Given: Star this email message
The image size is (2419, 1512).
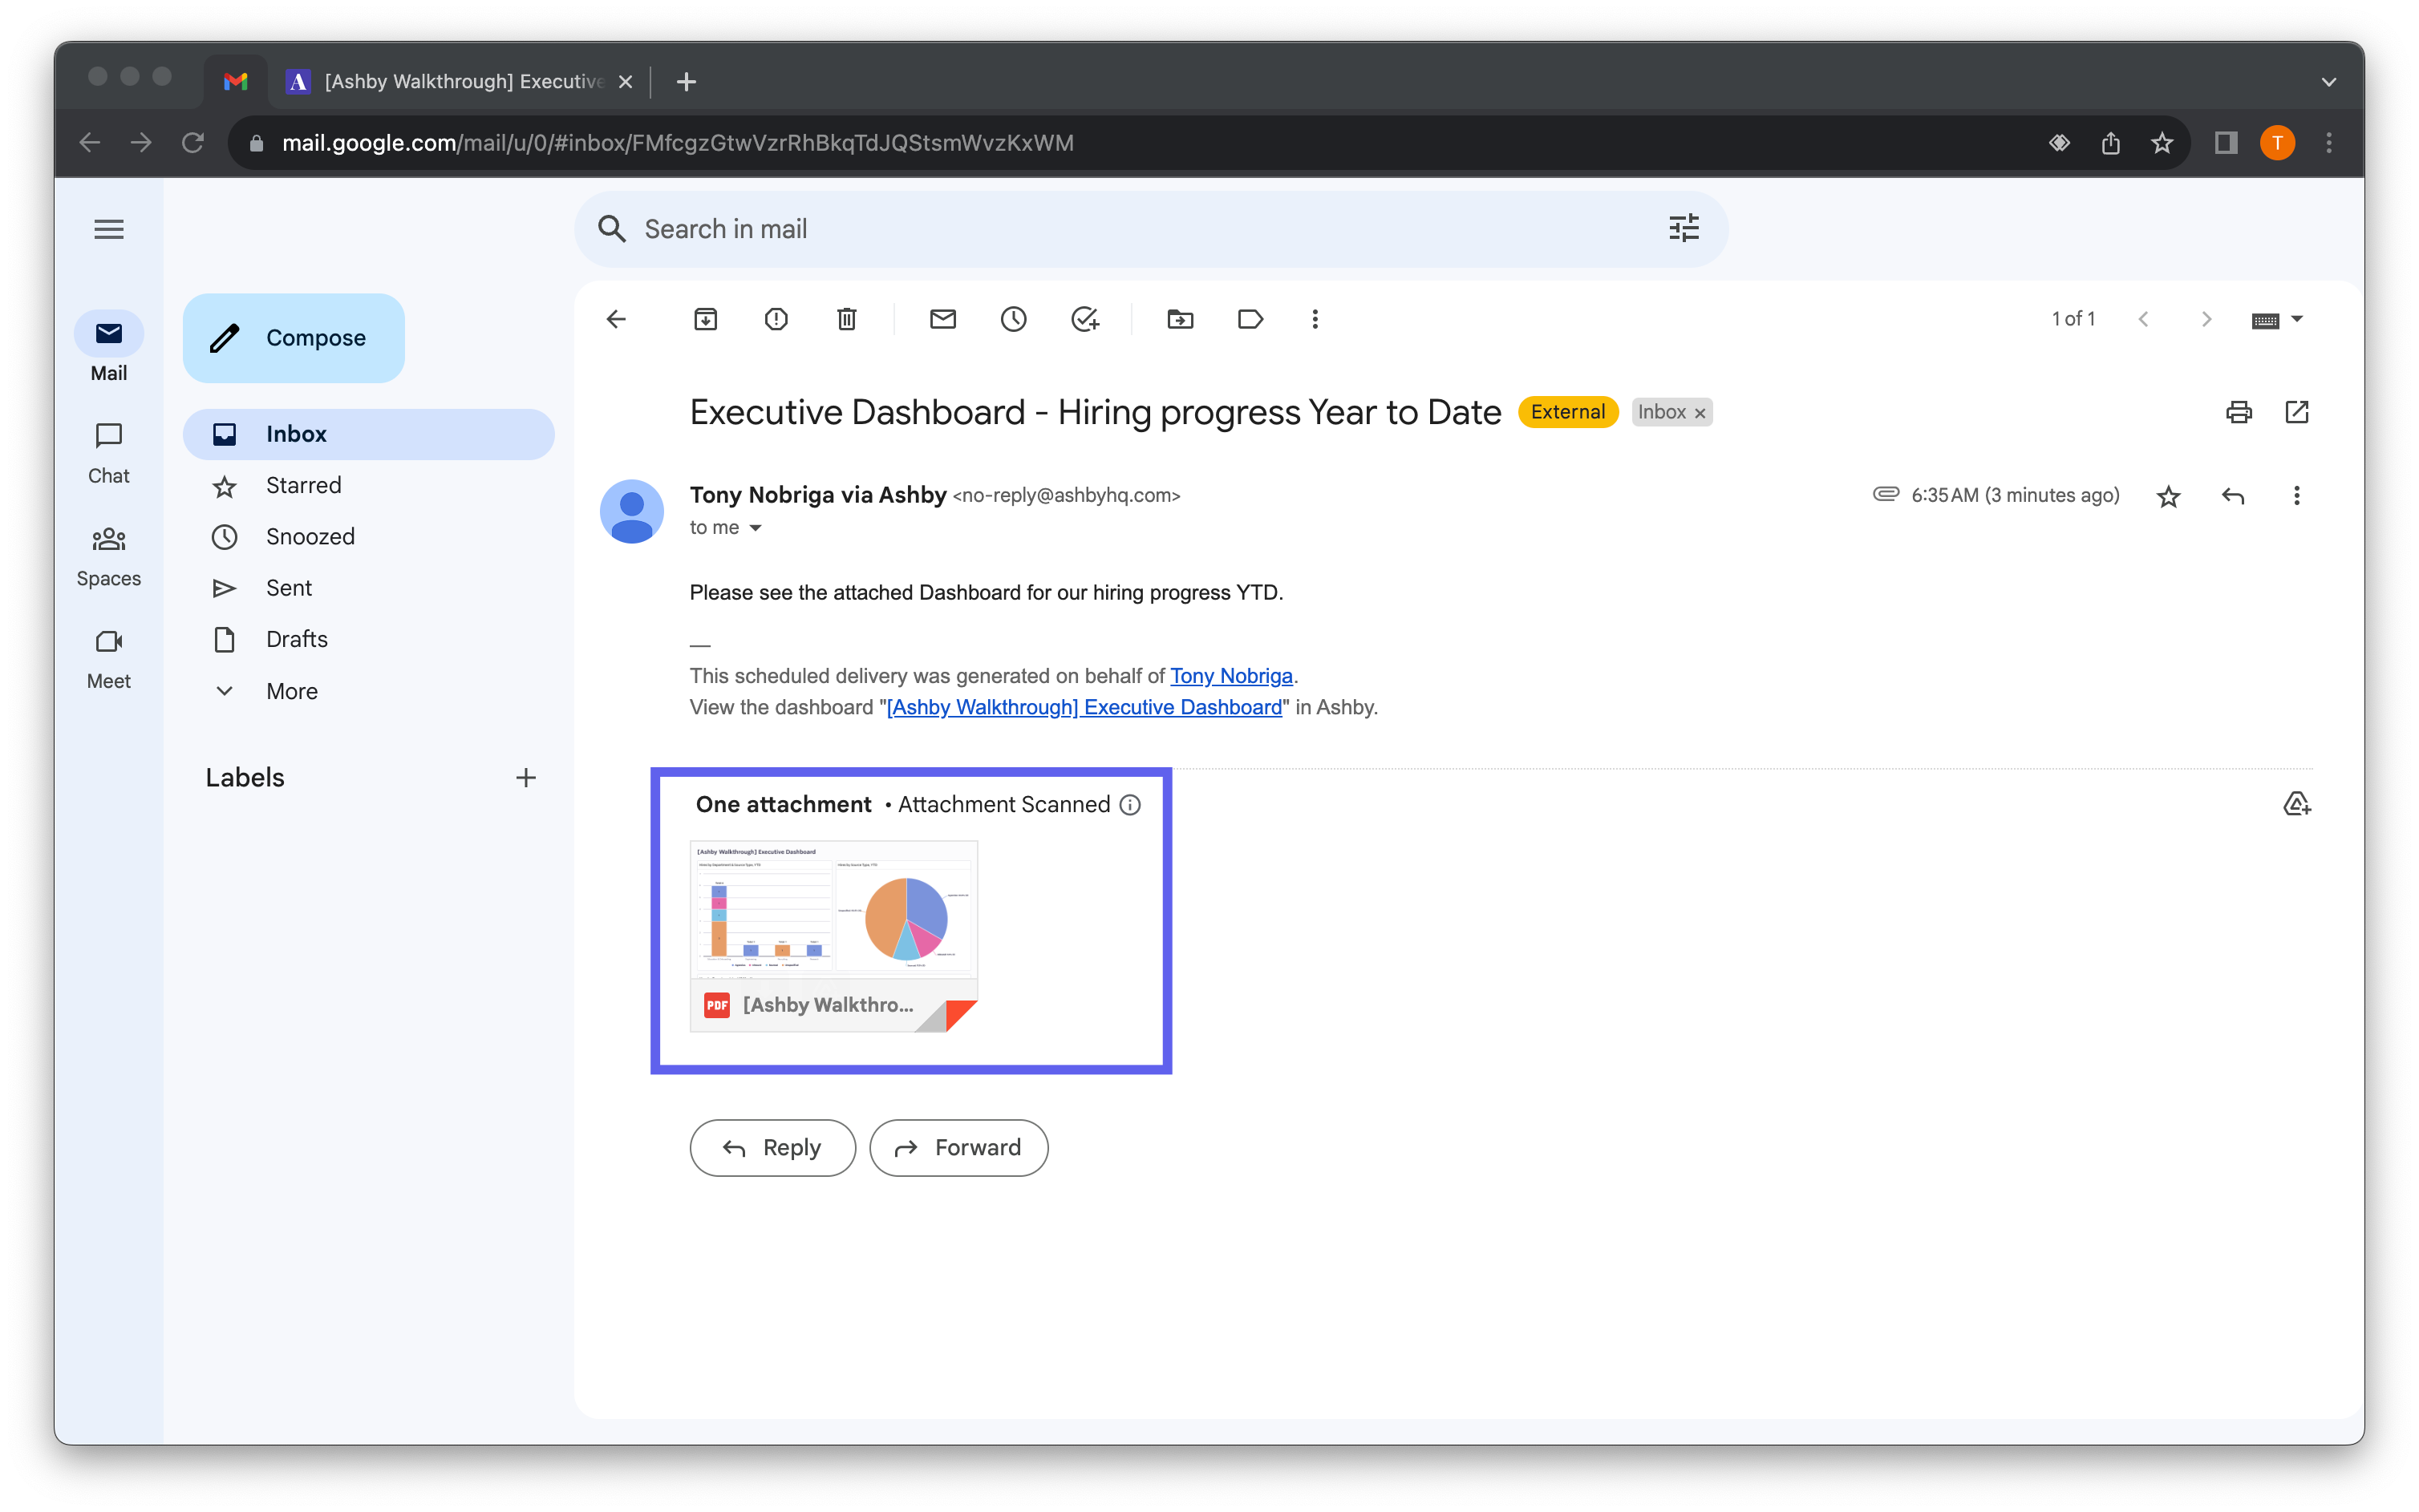Looking at the screenshot, I should pyautogui.click(x=2168, y=496).
